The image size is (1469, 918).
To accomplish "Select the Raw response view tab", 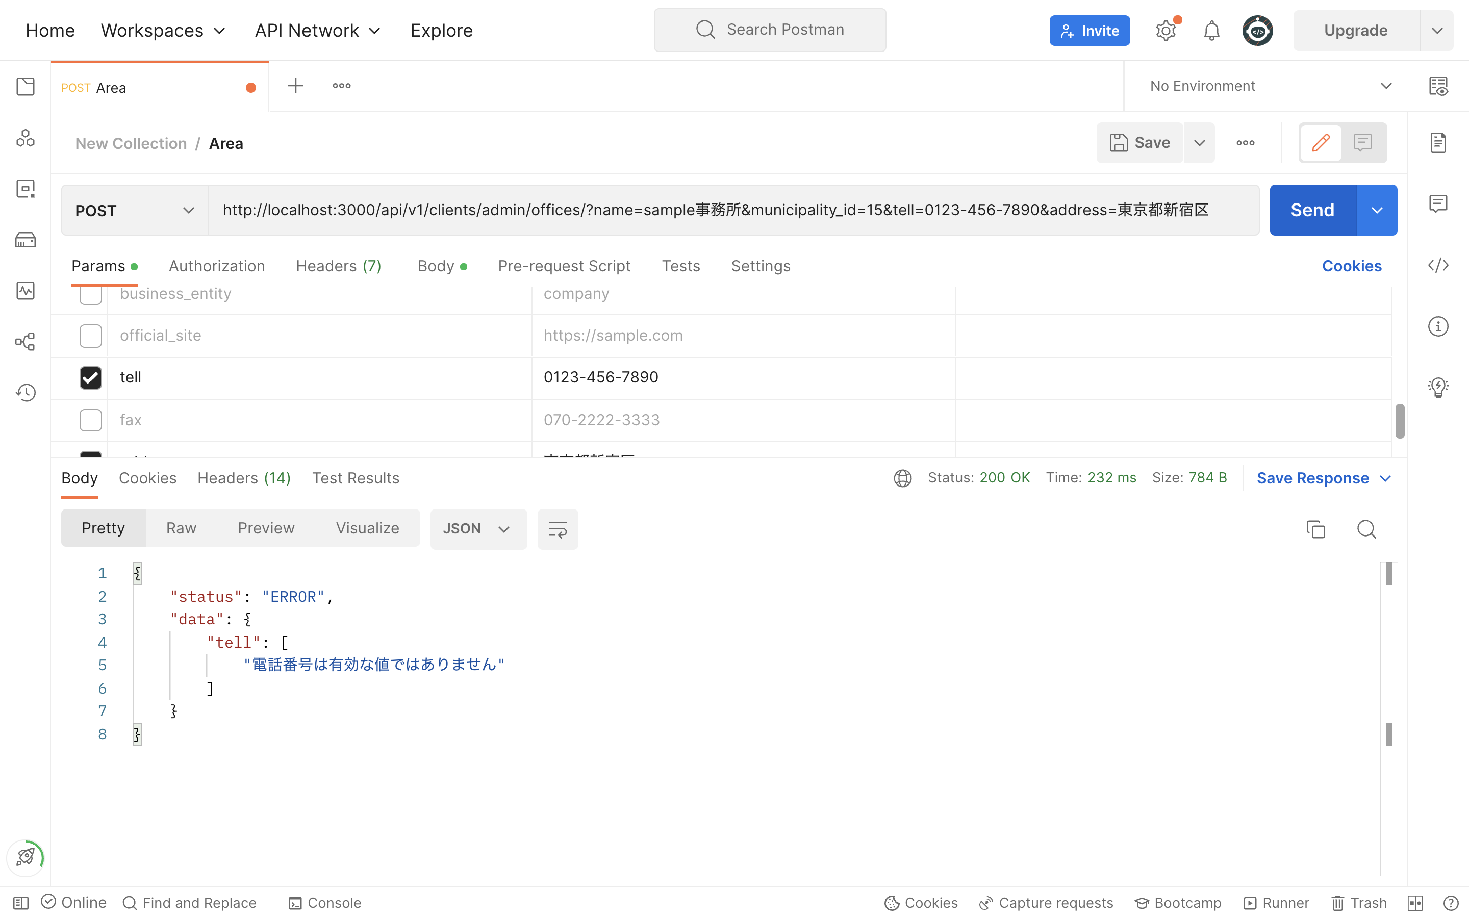I will click(x=181, y=528).
